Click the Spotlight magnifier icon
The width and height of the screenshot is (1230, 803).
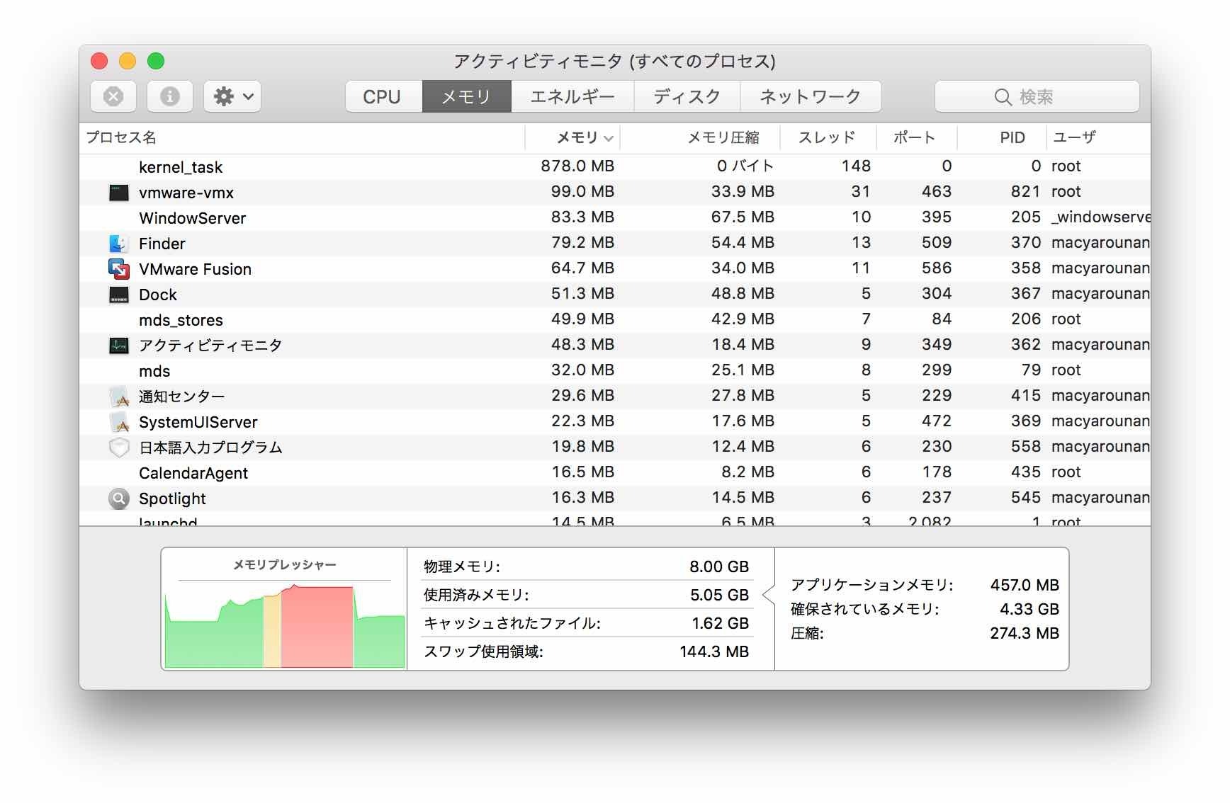click(x=119, y=498)
